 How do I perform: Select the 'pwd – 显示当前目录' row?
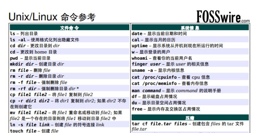70,58
